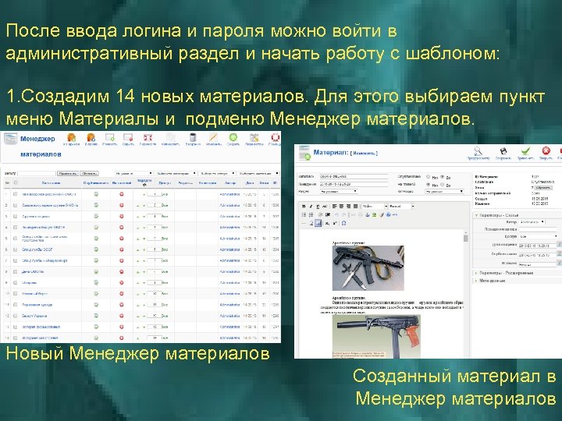Toggle the red frontpage status icon in row 2
Screen dimensions: 562x421
click(x=122, y=205)
